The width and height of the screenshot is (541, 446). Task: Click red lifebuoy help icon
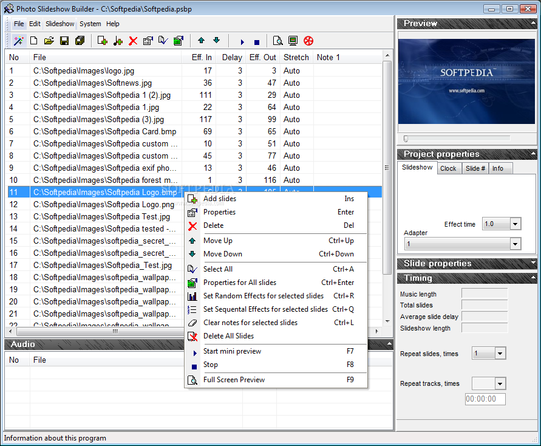[x=308, y=41]
